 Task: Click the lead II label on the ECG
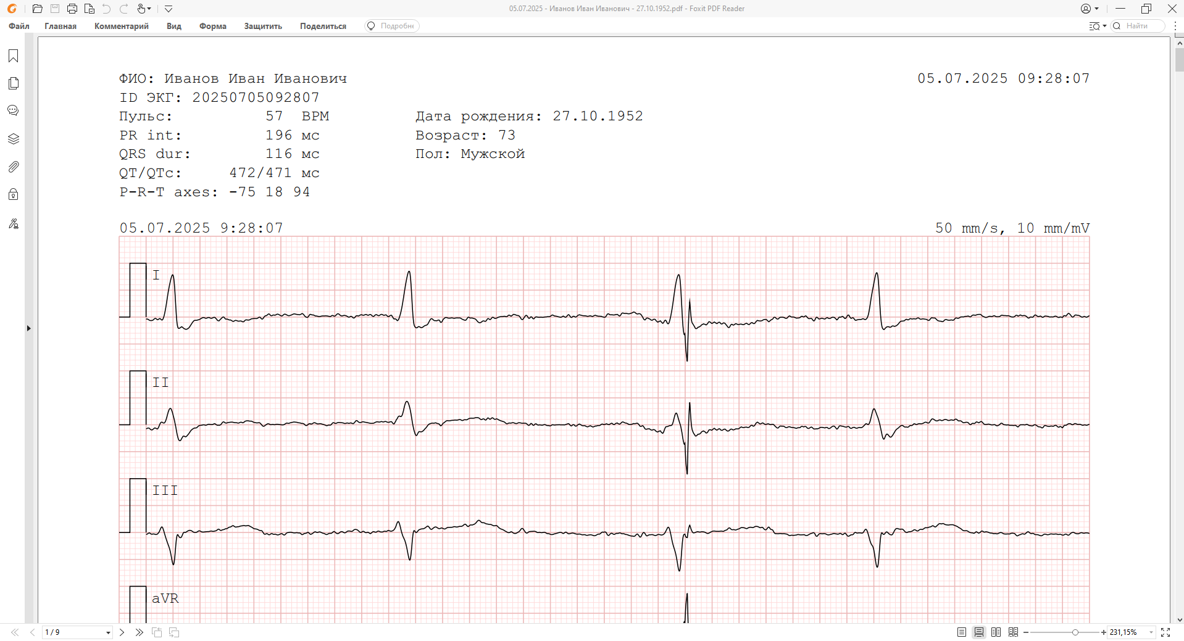[161, 383]
